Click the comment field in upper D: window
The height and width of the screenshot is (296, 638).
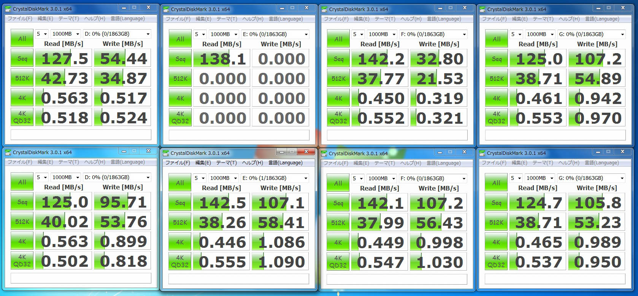click(x=81, y=135)
